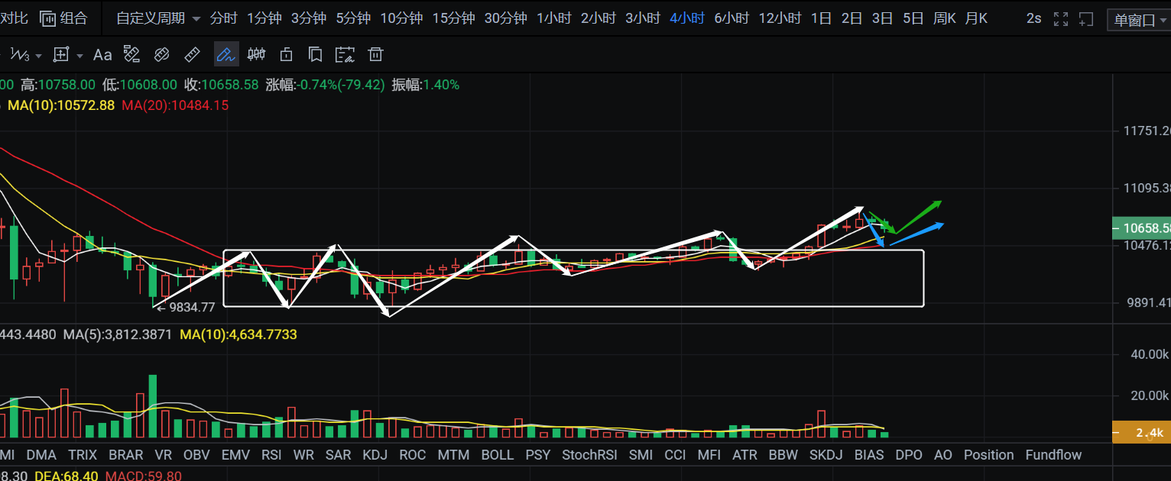Switch to the 1日 period
The height and width of the screenshot is (481, 1171).
click(x=821, y=18)
